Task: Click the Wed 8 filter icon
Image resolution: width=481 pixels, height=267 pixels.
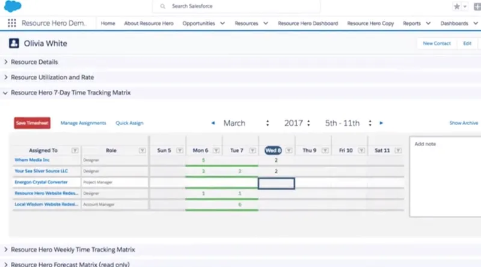Action: (x=289, y=150)
